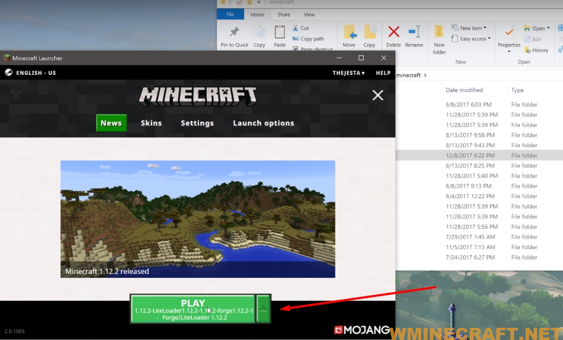Click the Cut scissors icon in Explorer ribbon

[295, 28]
